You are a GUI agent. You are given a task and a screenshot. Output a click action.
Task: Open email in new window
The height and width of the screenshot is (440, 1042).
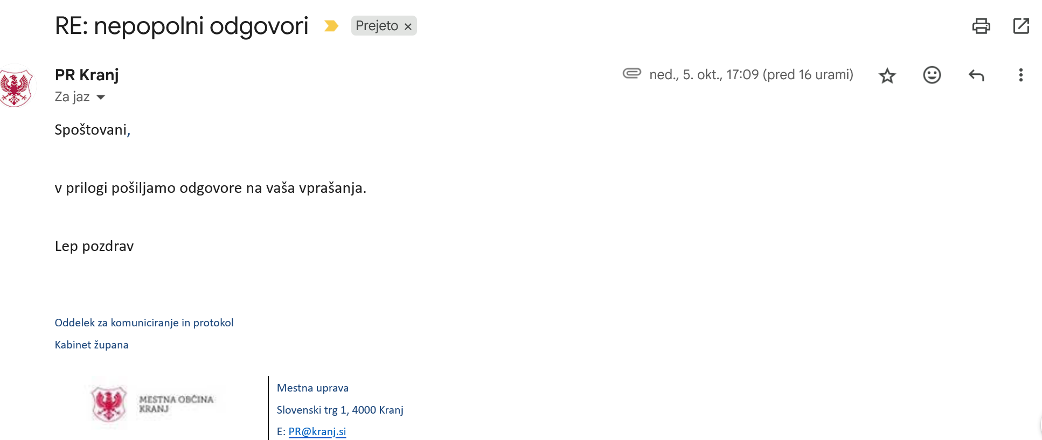(x=1021, y=26)
